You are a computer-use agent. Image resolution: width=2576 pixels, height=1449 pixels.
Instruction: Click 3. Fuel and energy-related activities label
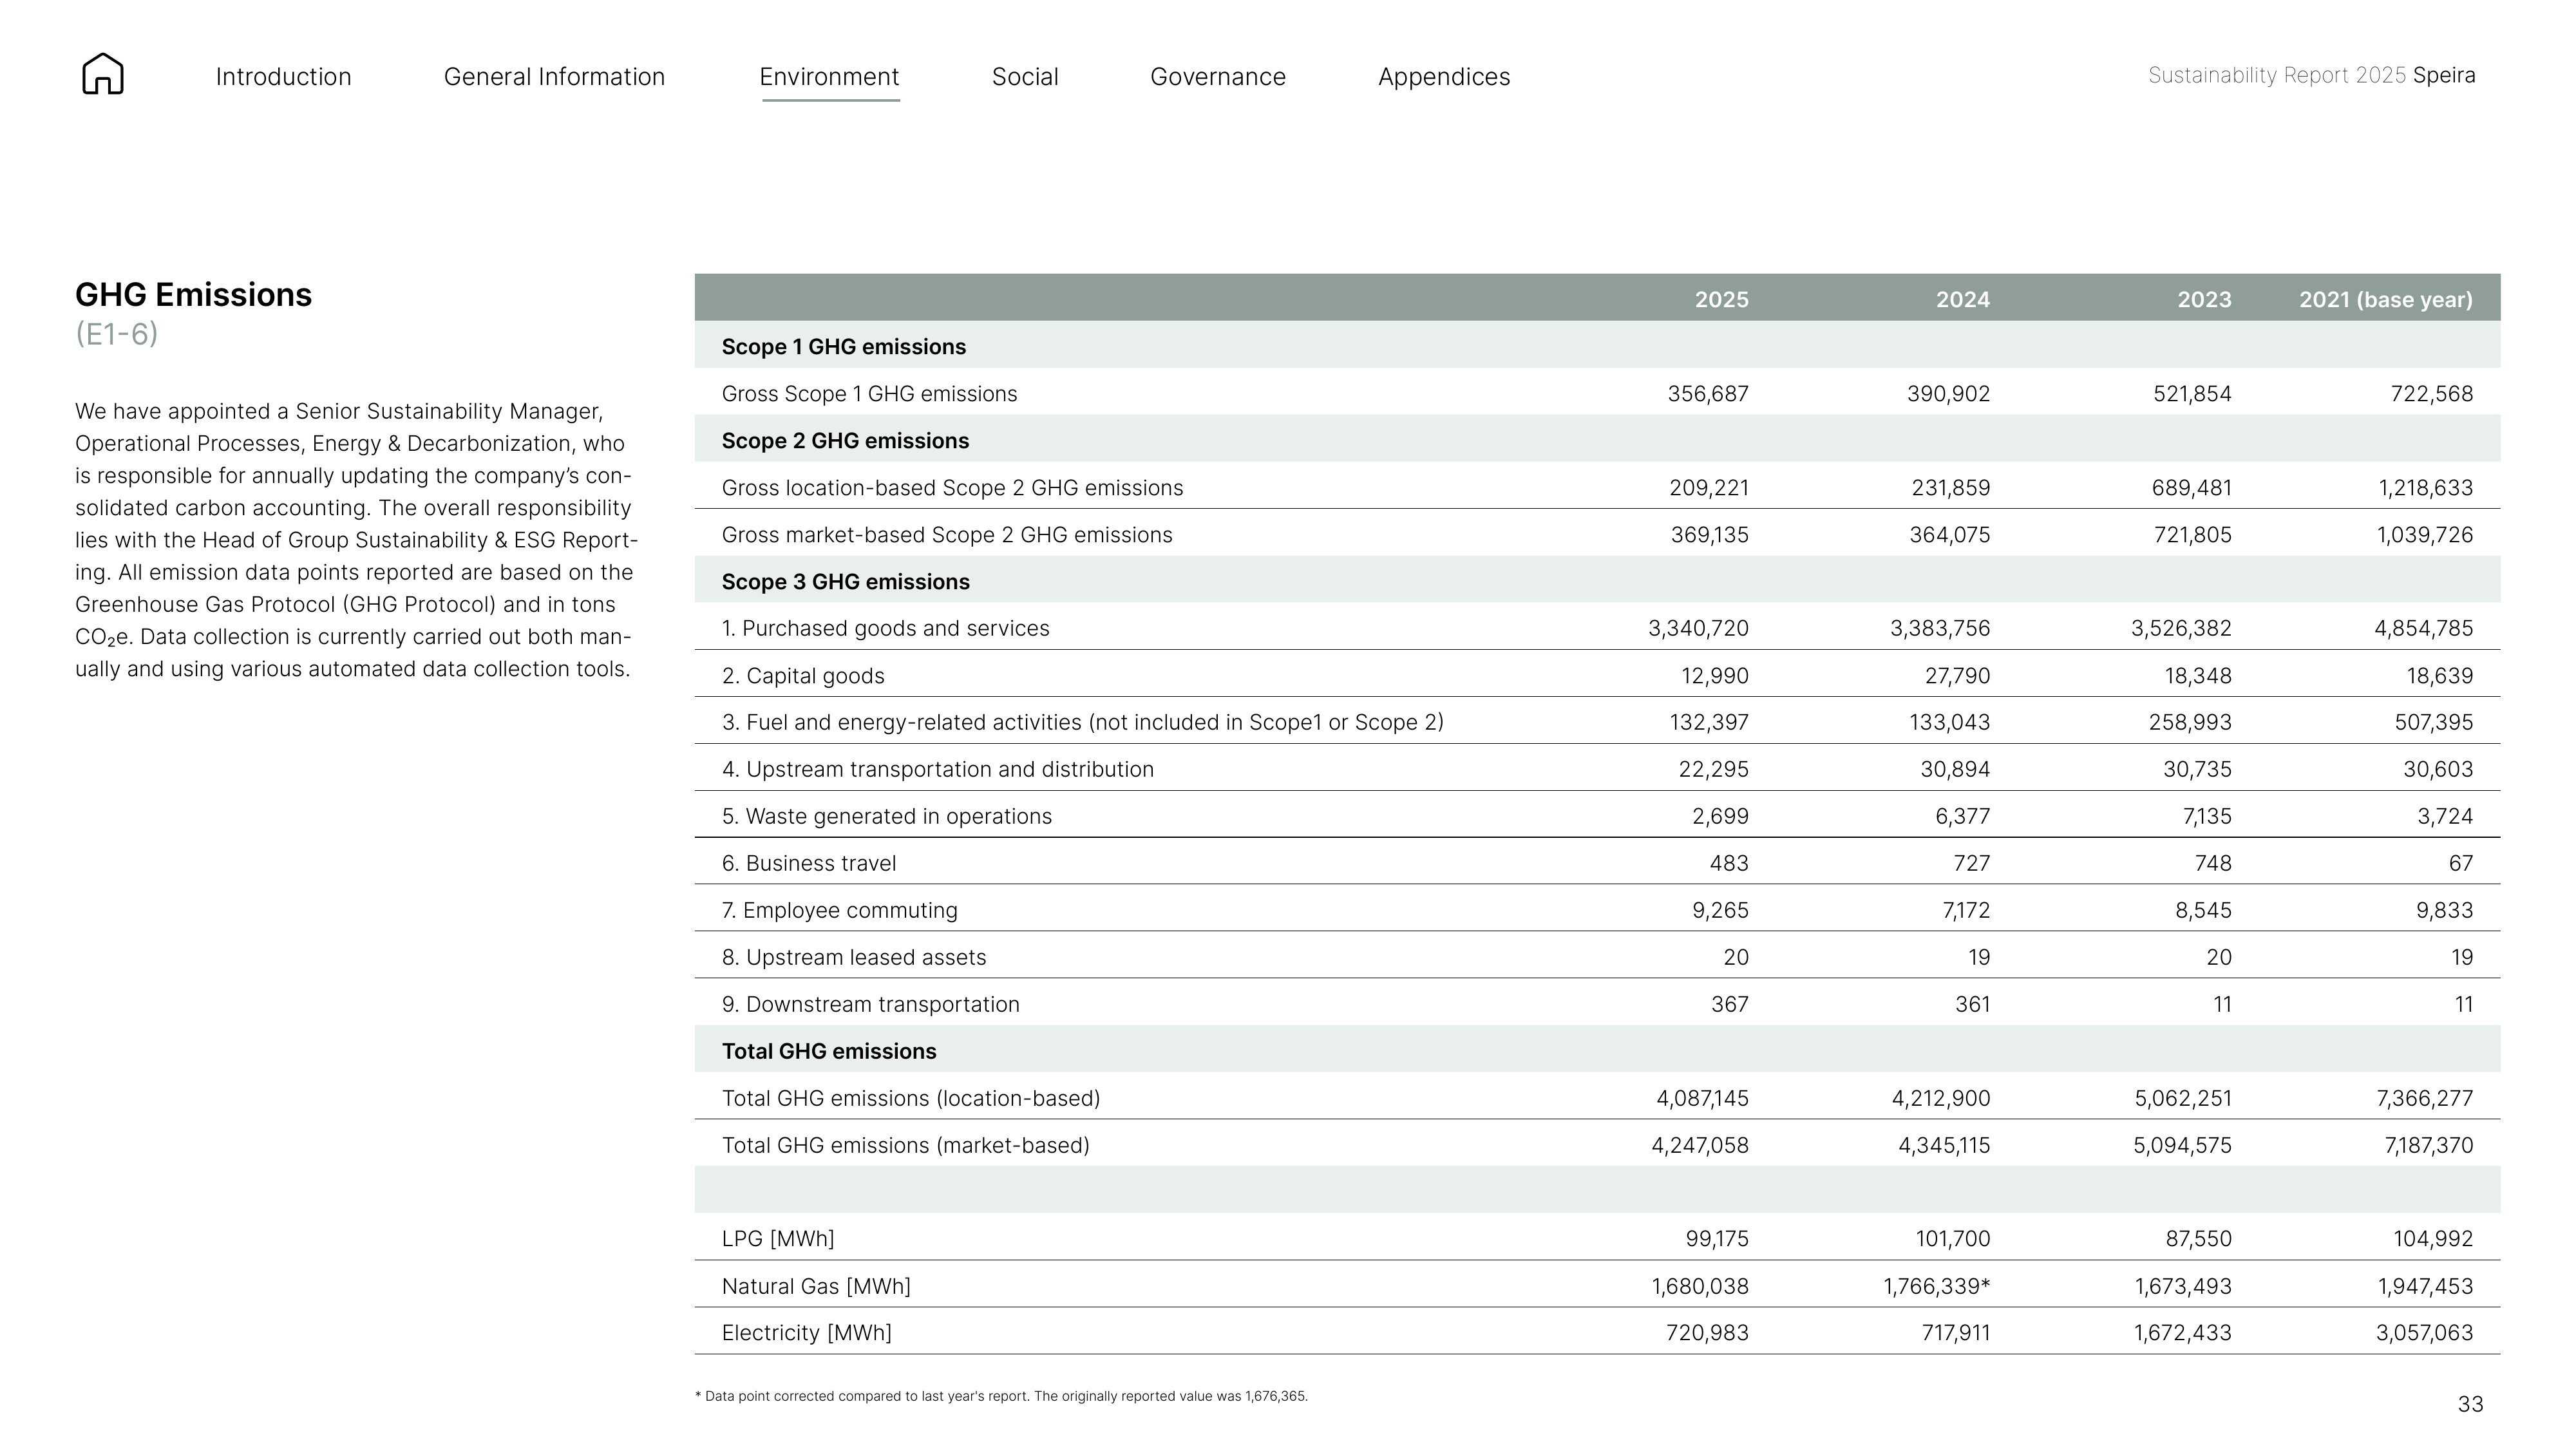pos(1082,722)
